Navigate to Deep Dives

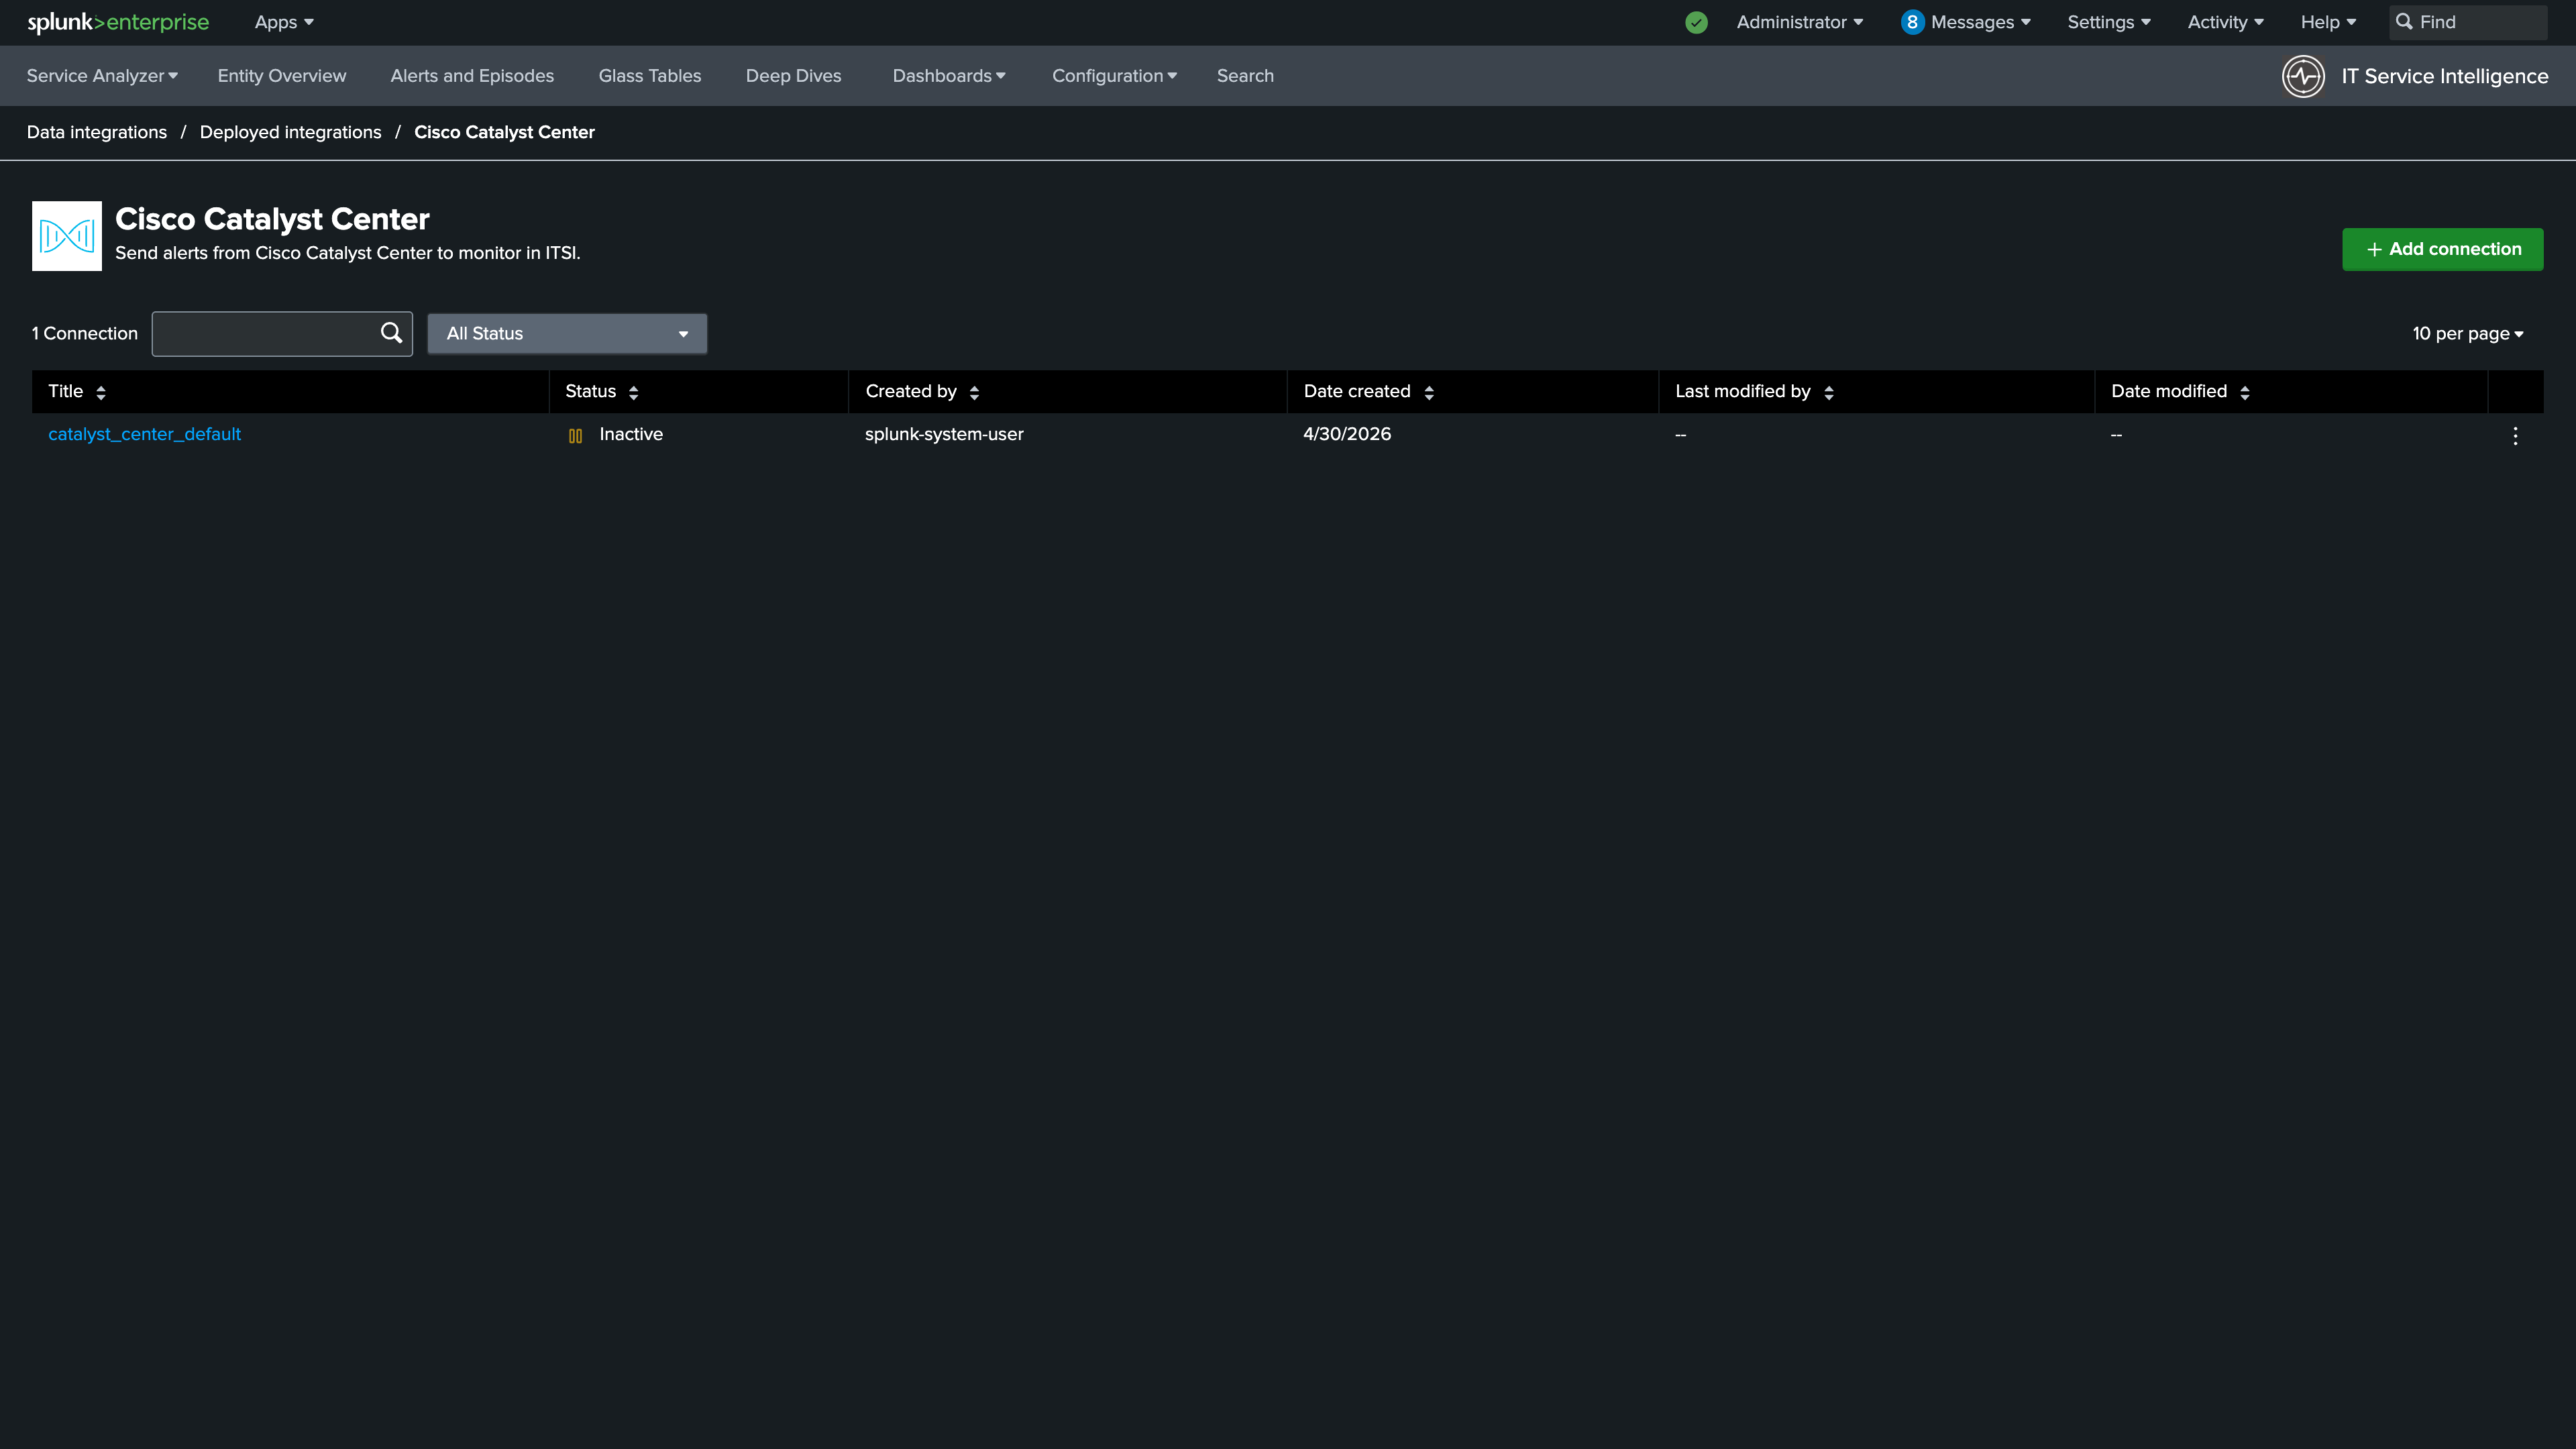(x=794, y=76)
